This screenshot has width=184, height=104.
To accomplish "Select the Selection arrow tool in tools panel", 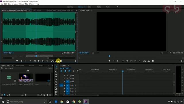I will coord(56,67).
